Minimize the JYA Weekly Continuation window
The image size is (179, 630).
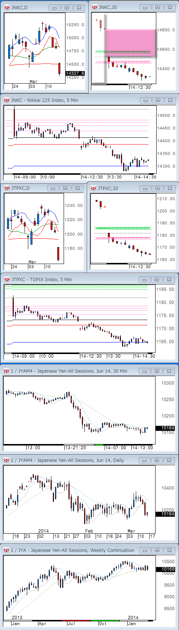pyautogui.click(x=145, y=550)
